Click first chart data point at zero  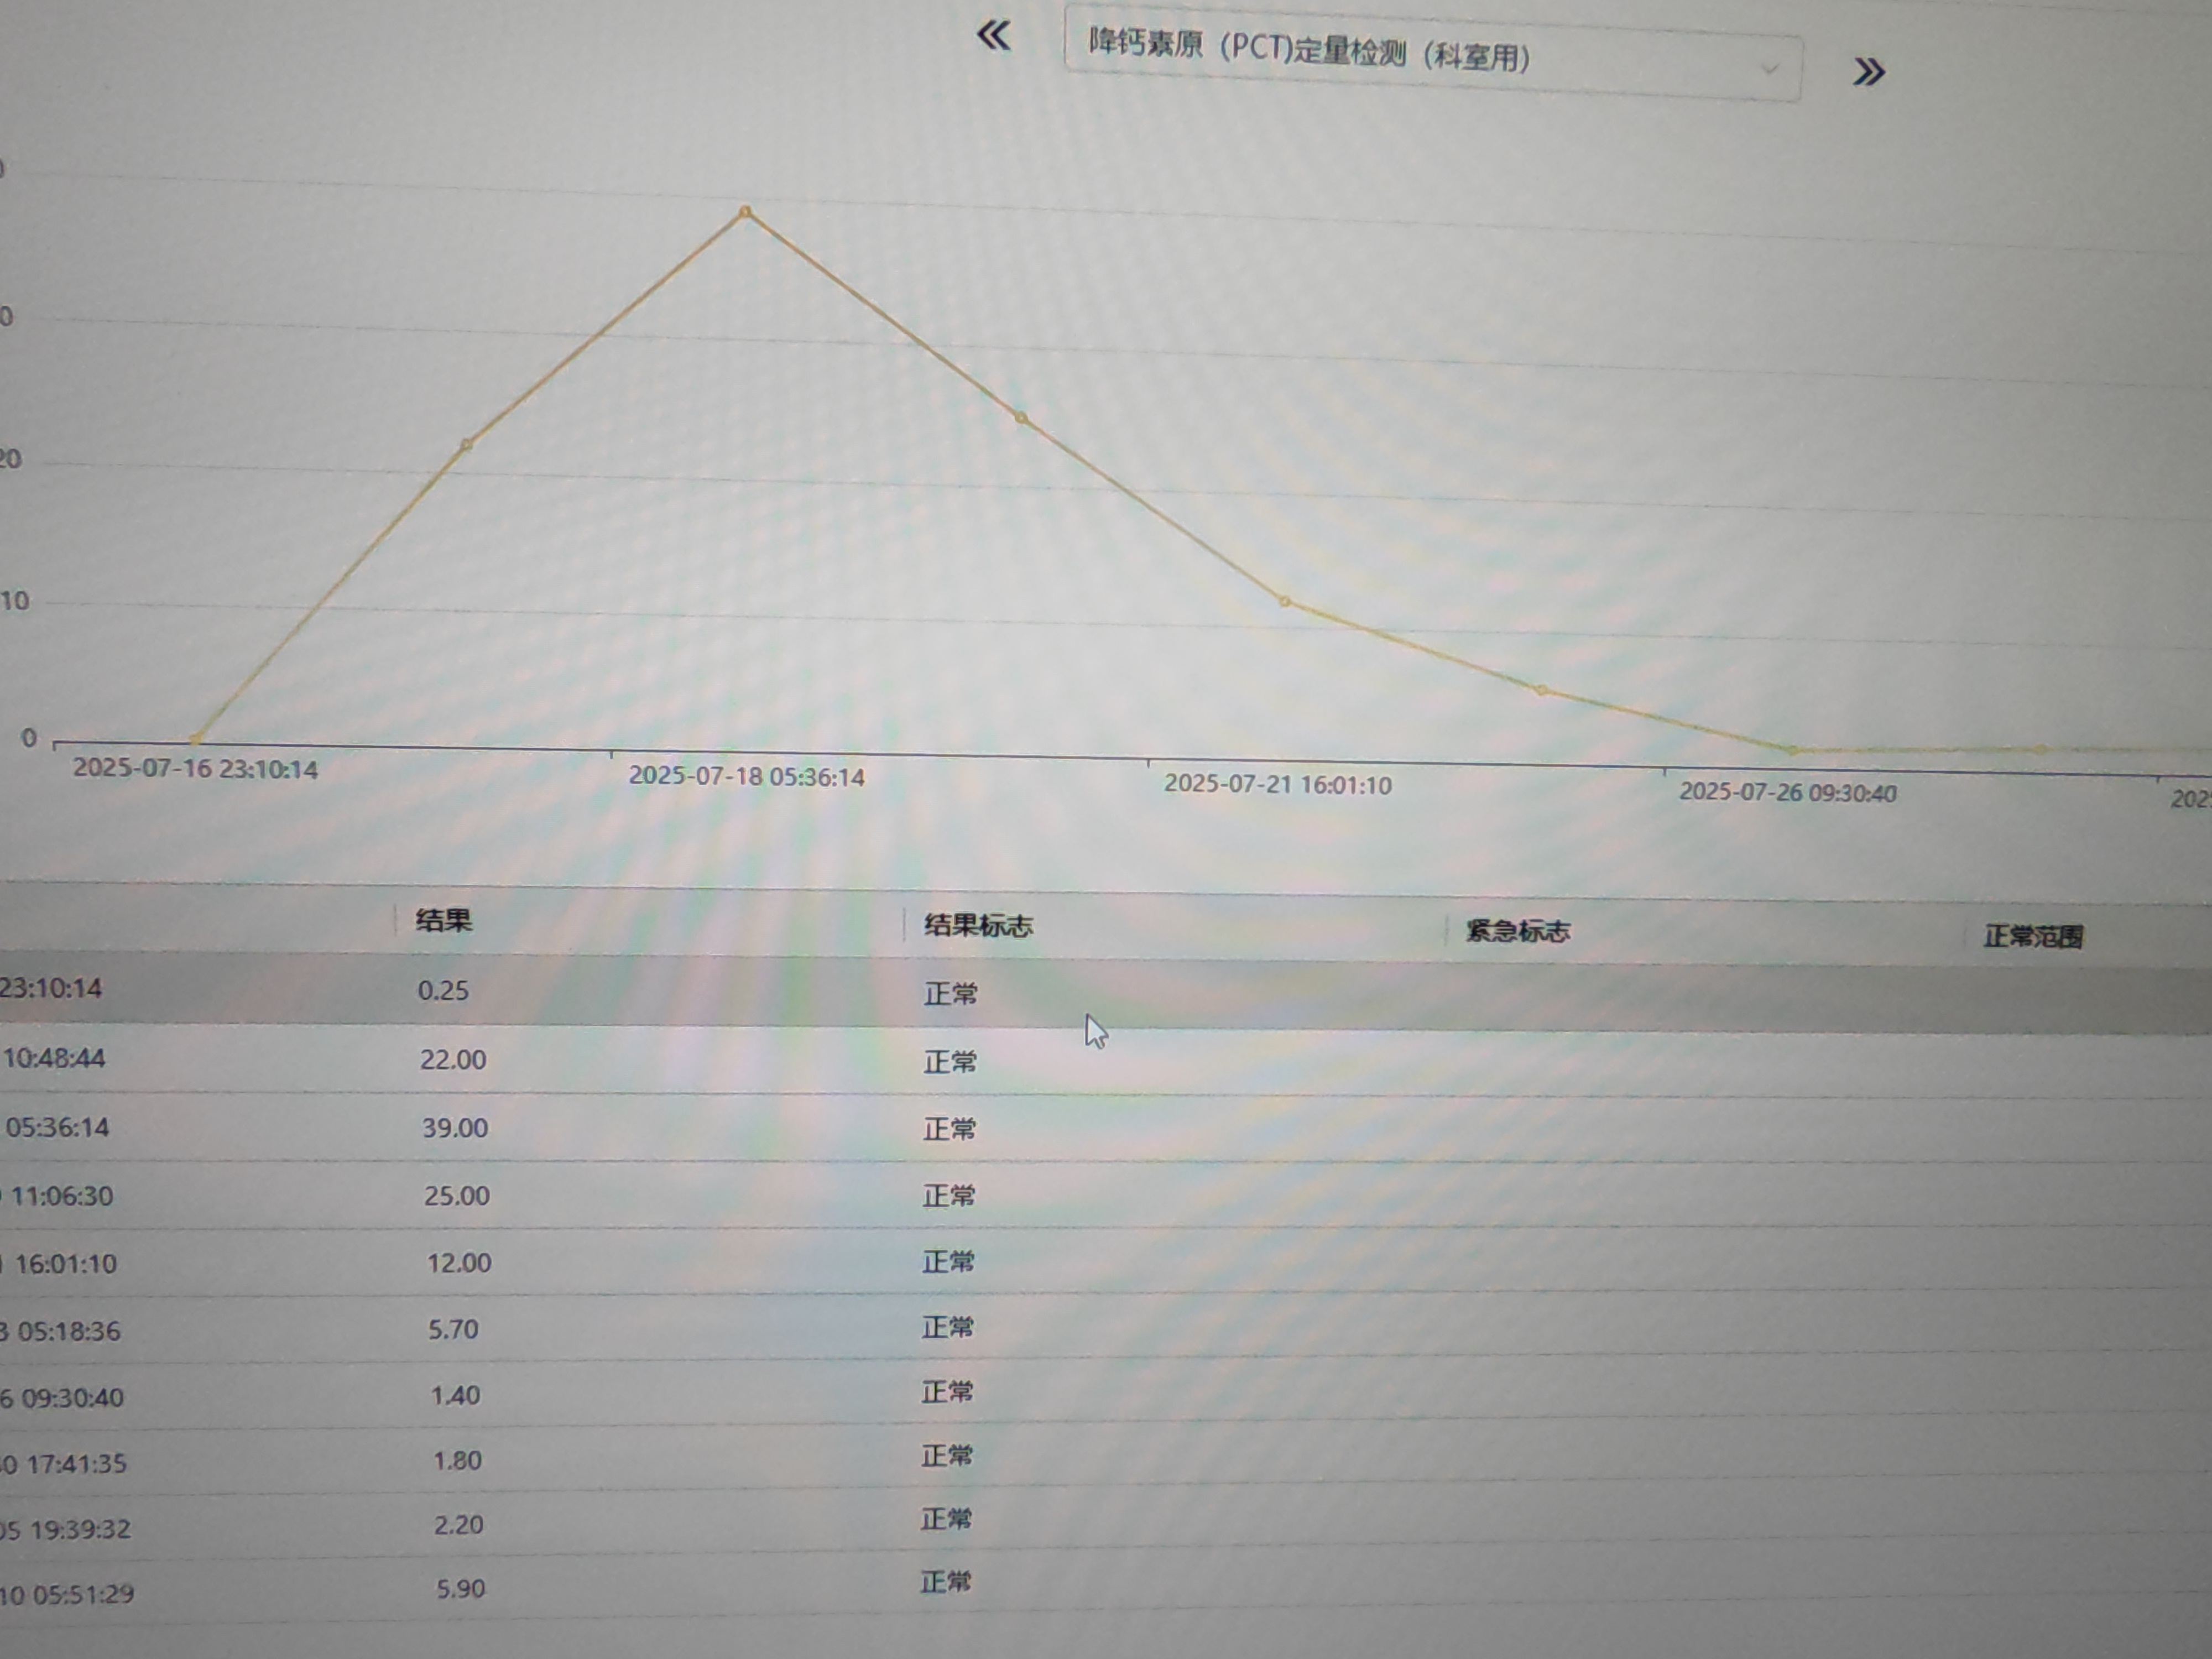[x=197, y=739]
